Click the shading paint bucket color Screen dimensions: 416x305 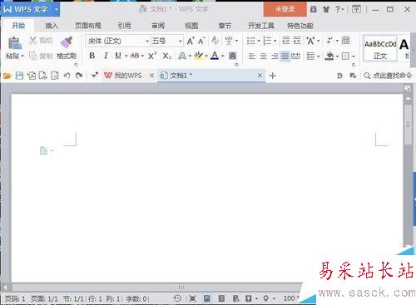click(x=329, y=57)
